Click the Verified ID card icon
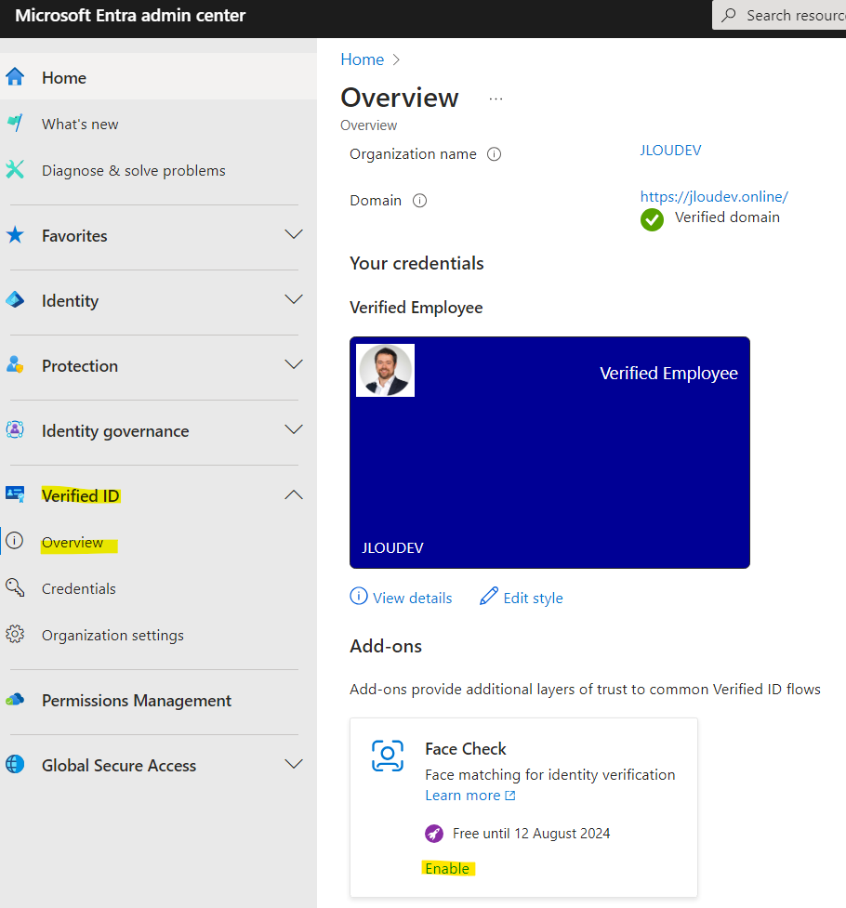The image size is (846, 908). [15, 494]
